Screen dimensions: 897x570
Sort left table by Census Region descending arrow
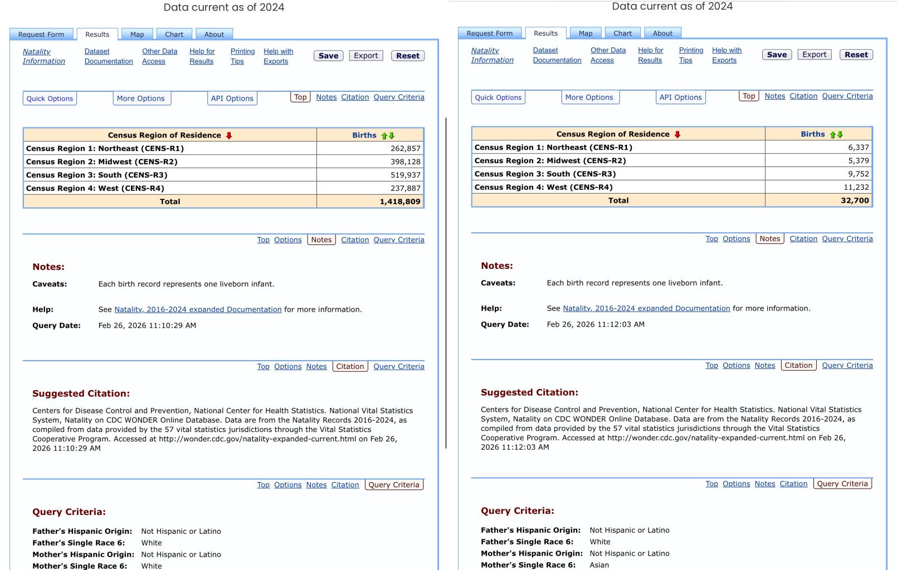pyautogui.click(x=229, y=135)
